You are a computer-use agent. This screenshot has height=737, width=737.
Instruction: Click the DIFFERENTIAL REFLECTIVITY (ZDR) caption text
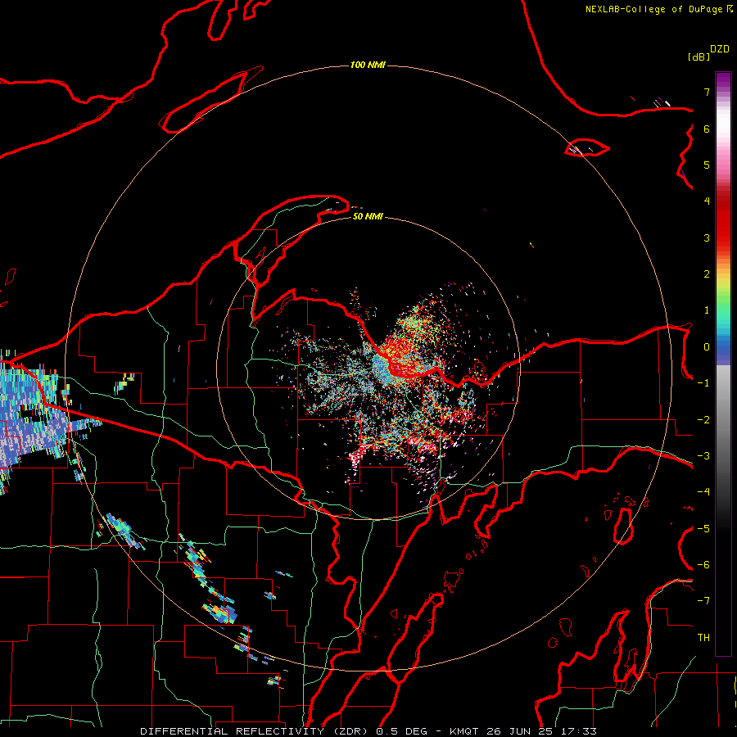tap(254, 731)
